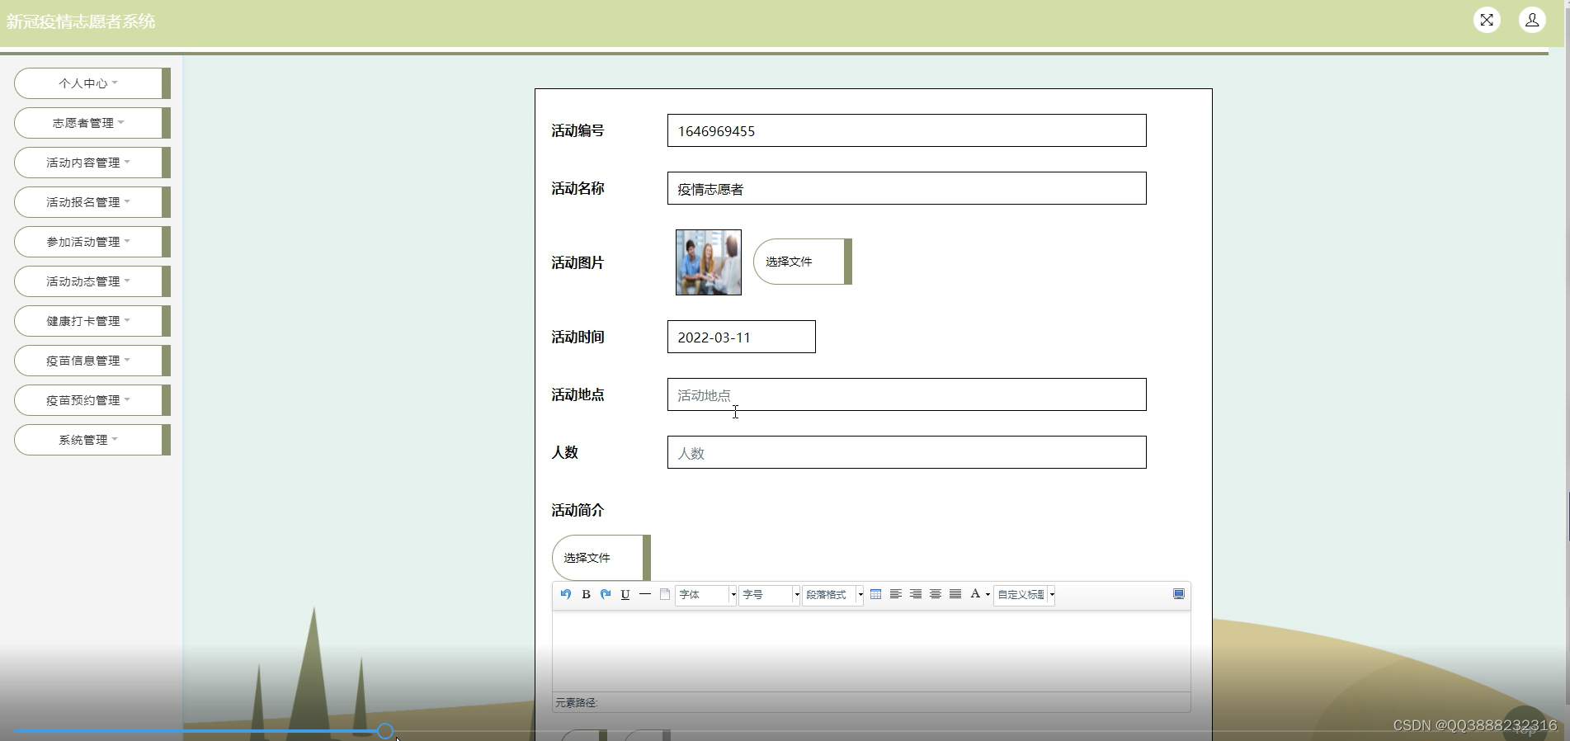The width and height of the screenshot is (1570, 741).
Task: Click the 人数 label
Action: (564, 452)
